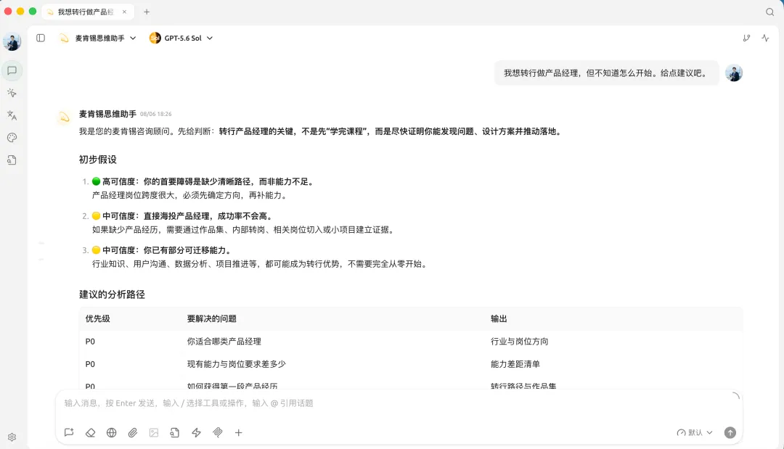This screenshot has height=449, width=784.
Task: Click the plus button in input toolbar
Action: pyautogui.click(x=239, y=432)
